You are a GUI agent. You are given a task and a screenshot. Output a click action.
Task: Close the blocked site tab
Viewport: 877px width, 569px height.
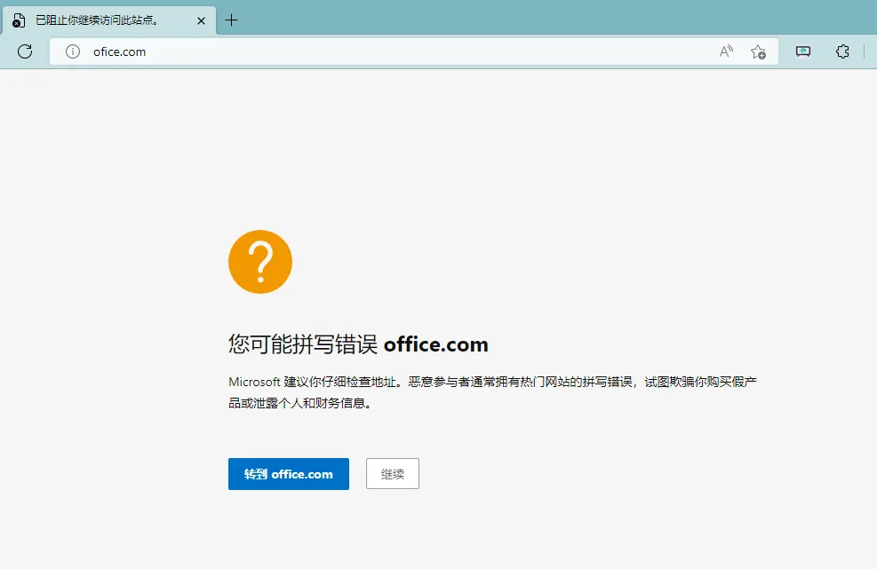(x=202, y=20)
